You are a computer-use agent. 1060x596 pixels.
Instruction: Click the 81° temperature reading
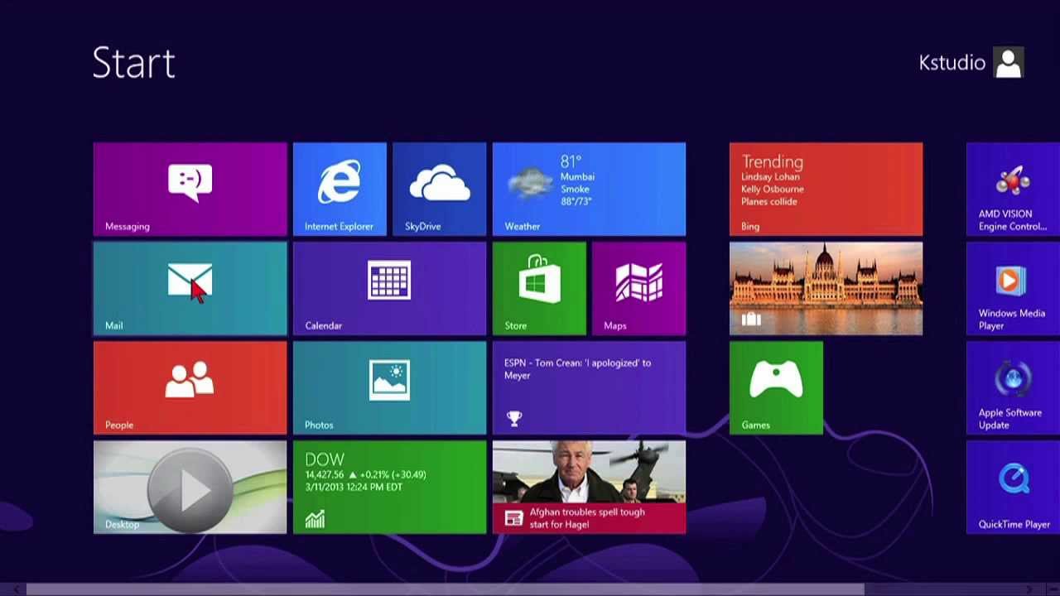pyautogui.click(x=571, y=161)
